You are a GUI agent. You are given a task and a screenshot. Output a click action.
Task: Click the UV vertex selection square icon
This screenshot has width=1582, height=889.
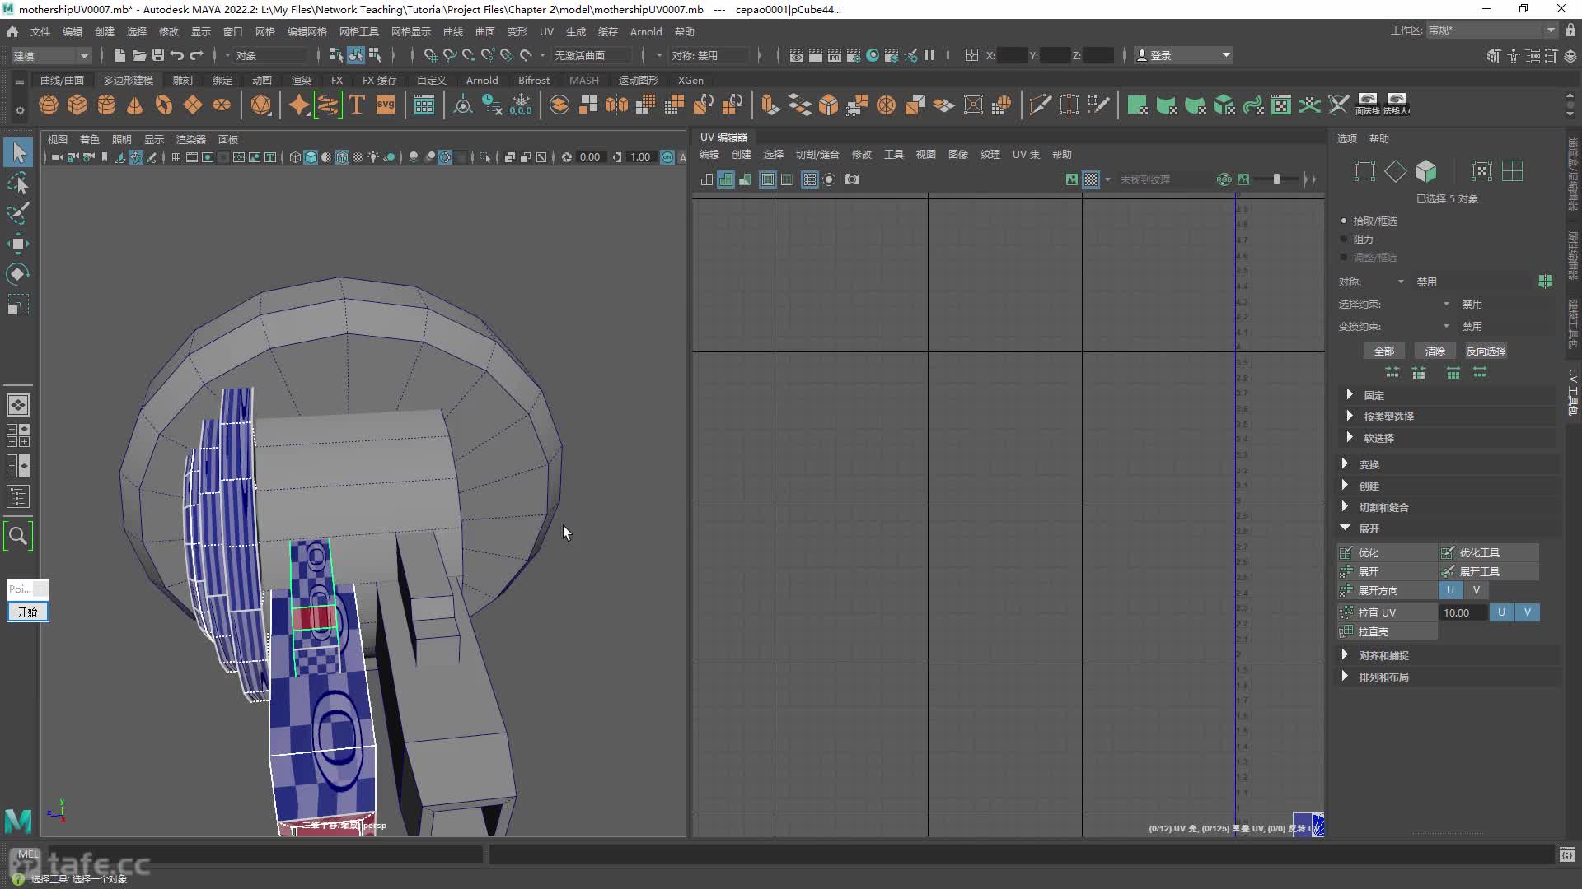[x=1365, y=171]
